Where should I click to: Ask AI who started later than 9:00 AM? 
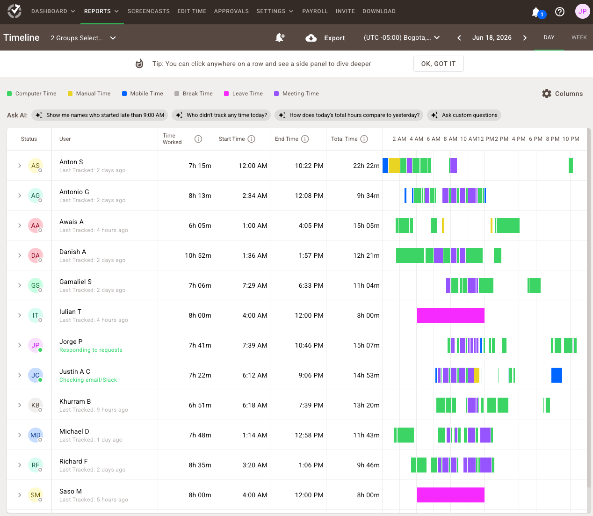coord(100,115)
